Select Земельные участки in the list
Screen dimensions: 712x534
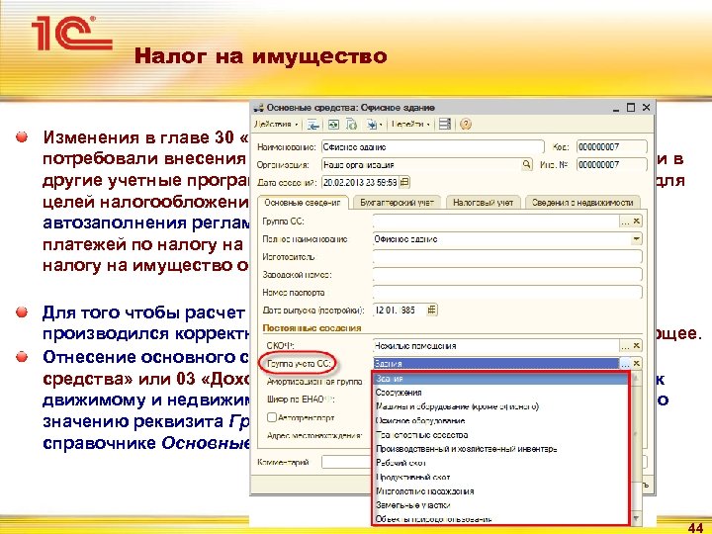(x=501, y=505)
